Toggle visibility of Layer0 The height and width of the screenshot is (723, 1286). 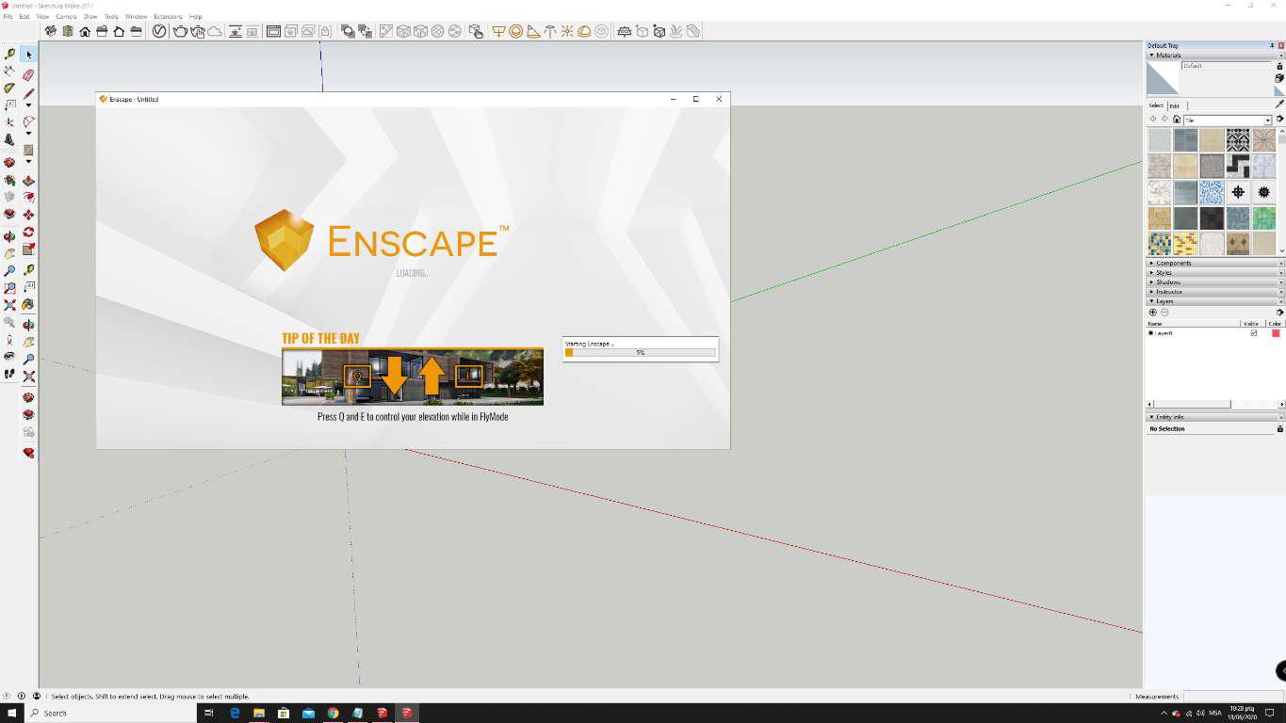coord(1253,332)
